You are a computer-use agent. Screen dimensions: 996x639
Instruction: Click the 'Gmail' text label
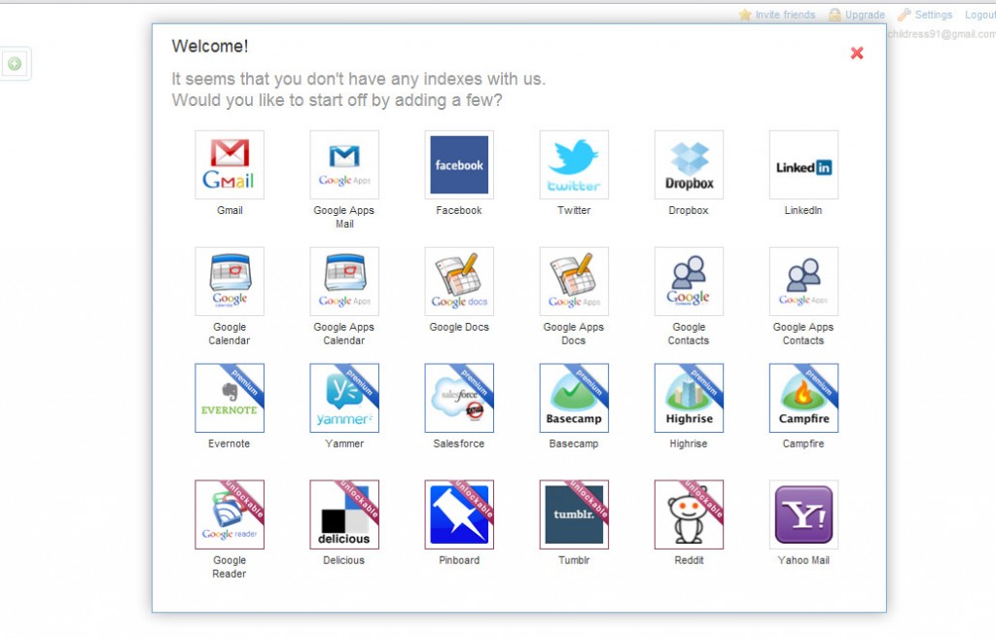230,210
